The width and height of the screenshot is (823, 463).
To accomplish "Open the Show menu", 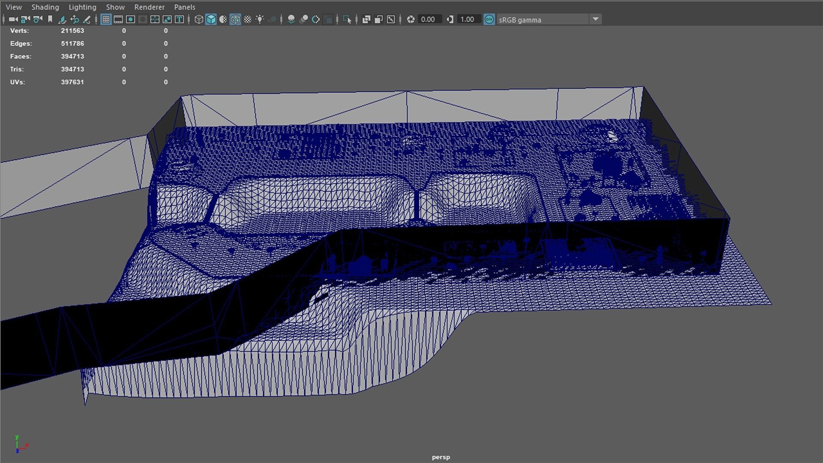I will 115,7.
